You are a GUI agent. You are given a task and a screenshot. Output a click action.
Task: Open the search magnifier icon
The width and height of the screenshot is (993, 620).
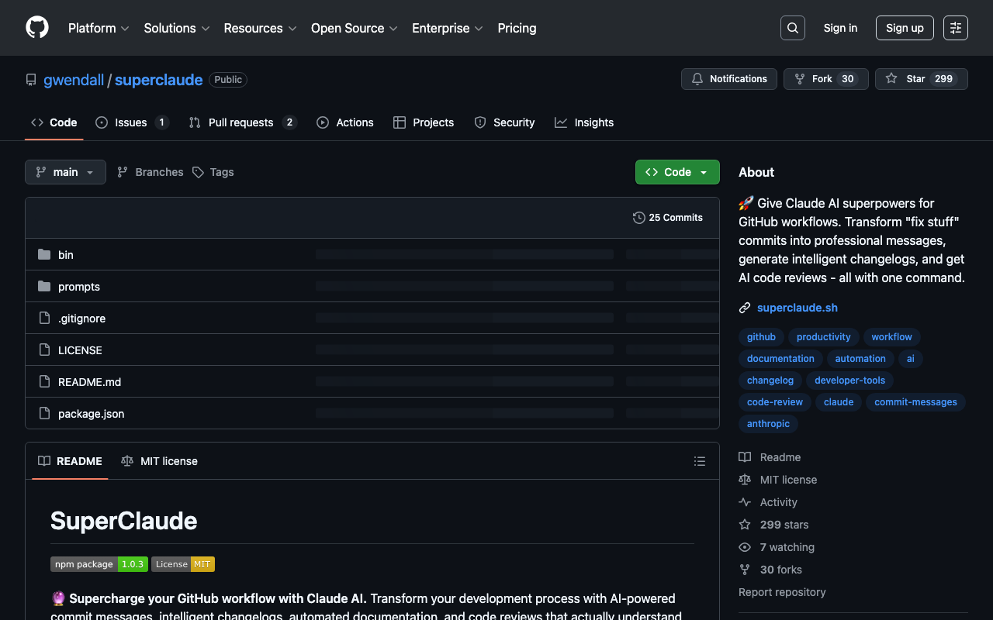(792, 28)
